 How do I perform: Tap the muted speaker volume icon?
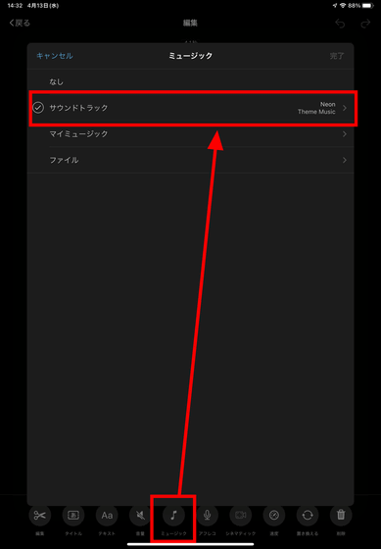(140, 515)
